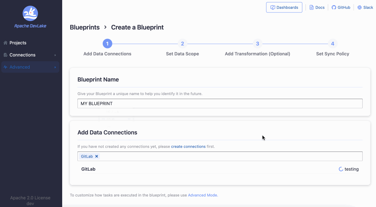Open Projects in the sidebar
This screenshot has width=376, height=207.
[x=30, y=43]
